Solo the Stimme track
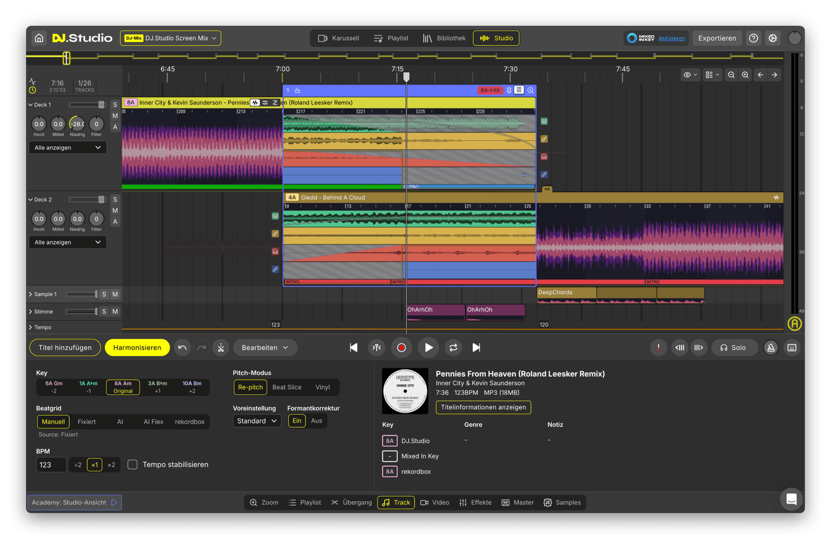Image resolution: width=832 pixels, height=539 pixels. pyautogui.click(x=104, y=311)
